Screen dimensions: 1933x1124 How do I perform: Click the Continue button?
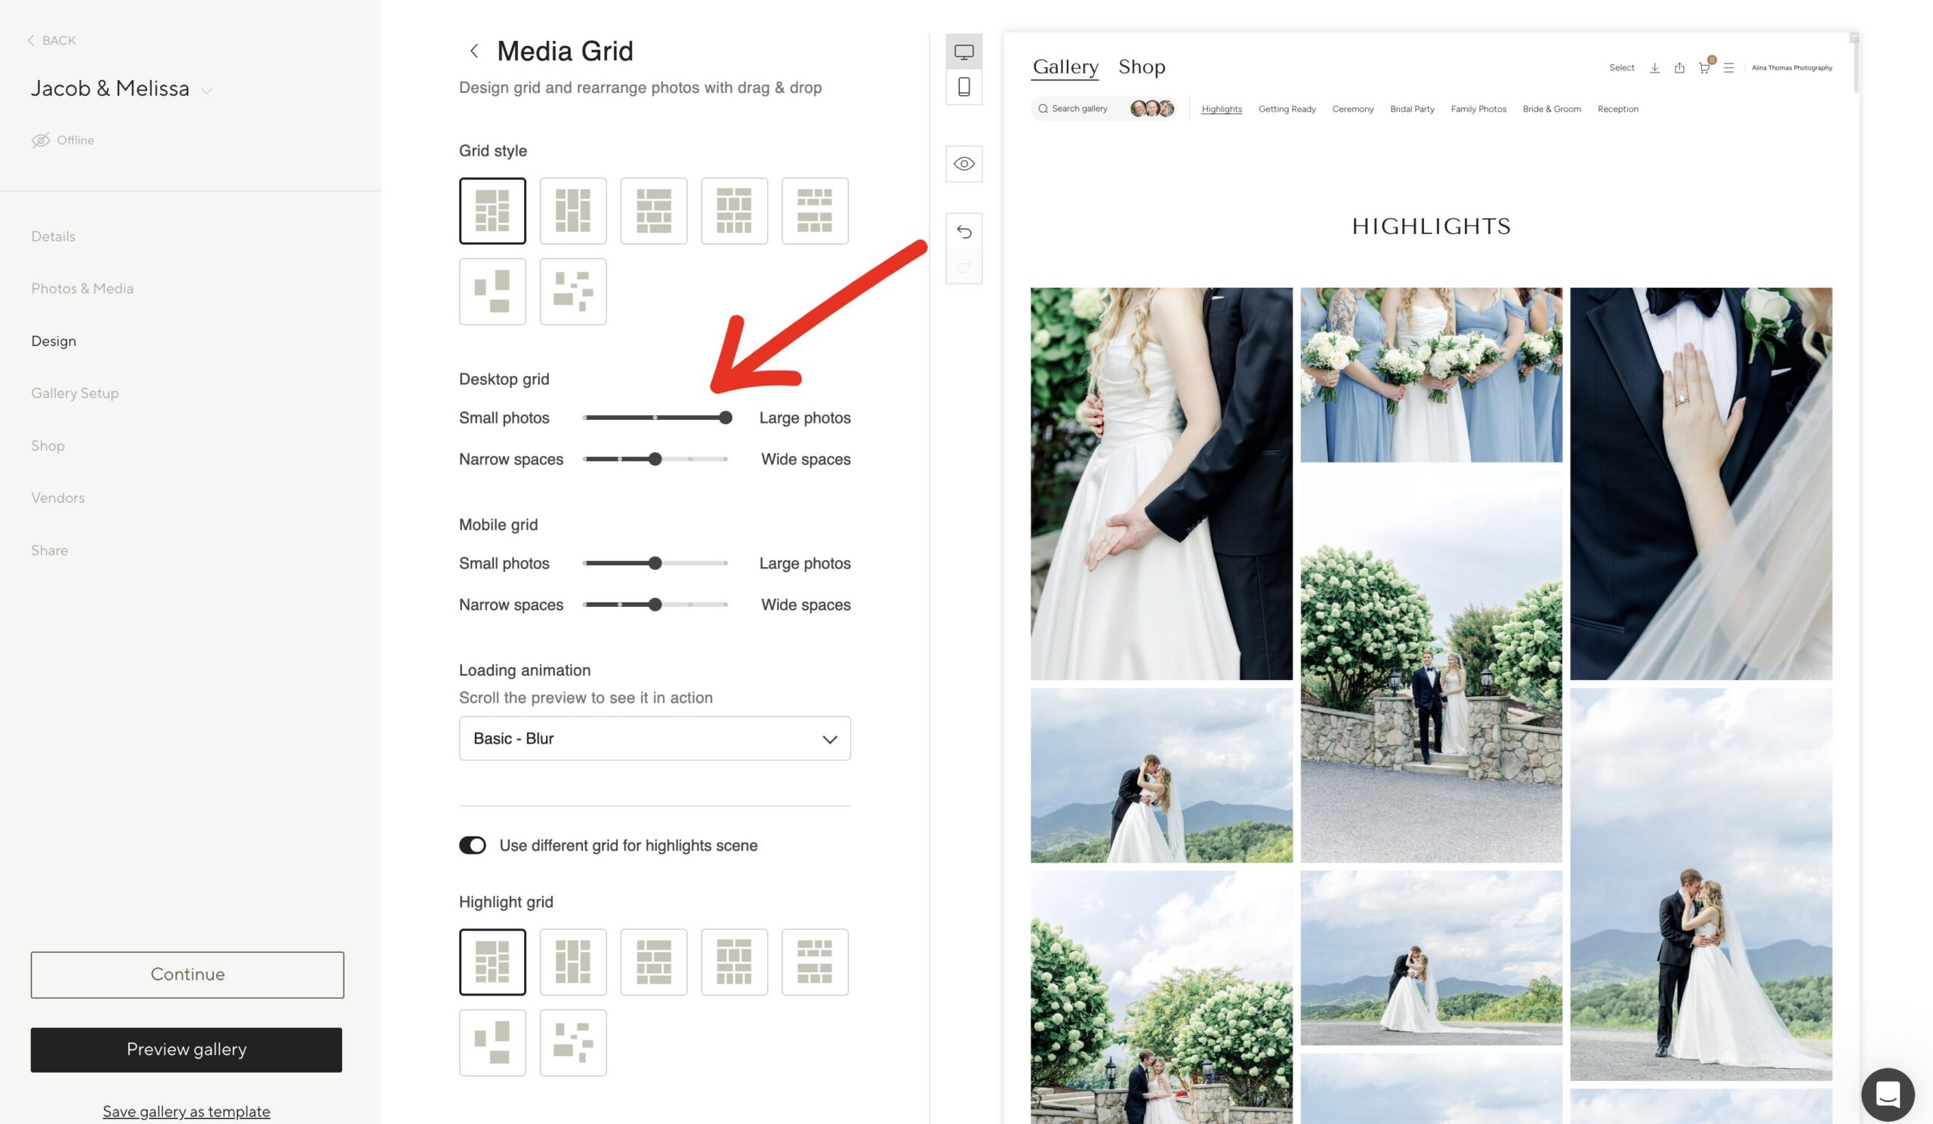187,975
